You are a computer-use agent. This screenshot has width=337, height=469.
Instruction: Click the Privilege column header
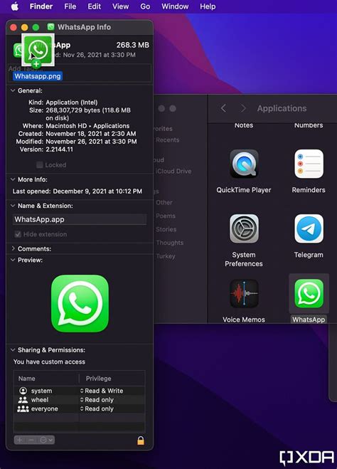[x=98, y=379]
